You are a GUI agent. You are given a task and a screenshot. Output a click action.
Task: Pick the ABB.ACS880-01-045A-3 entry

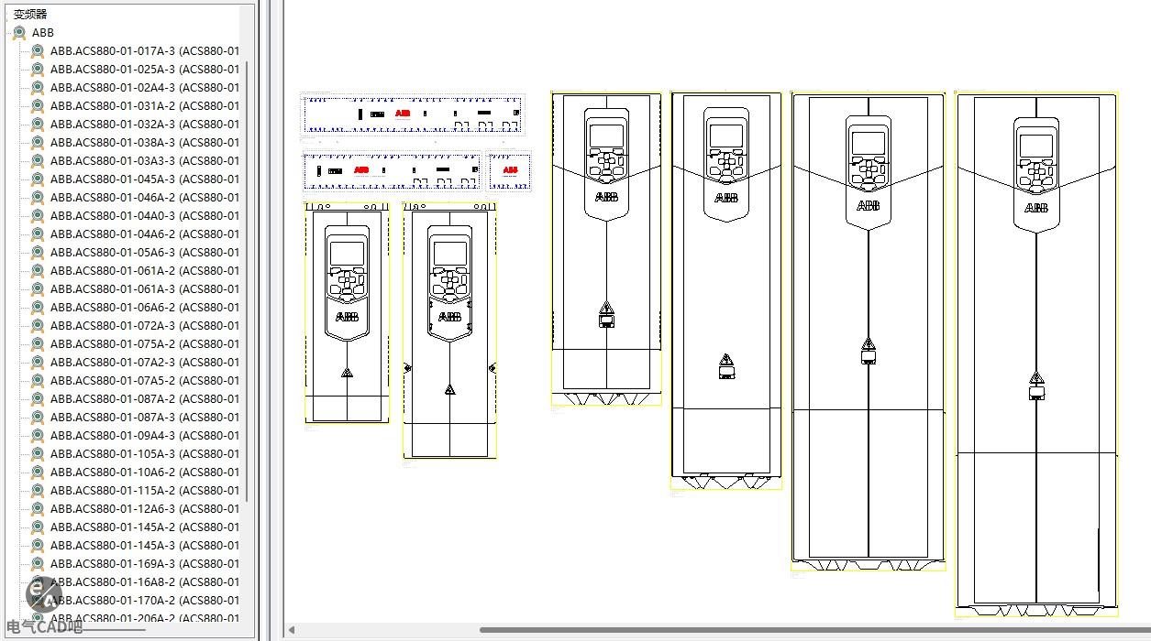tap(145, 179)
